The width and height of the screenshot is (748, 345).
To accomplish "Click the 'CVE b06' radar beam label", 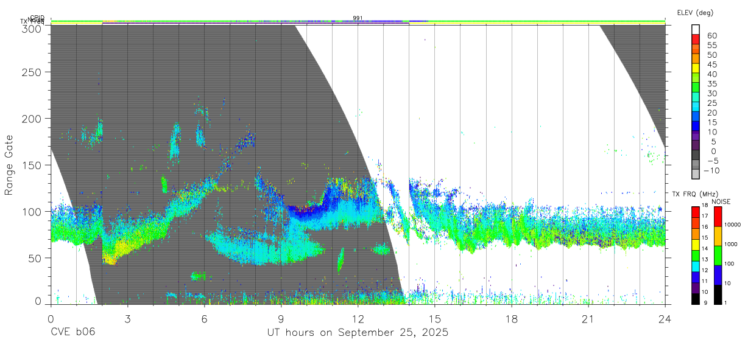I will (x=72, y=333).
